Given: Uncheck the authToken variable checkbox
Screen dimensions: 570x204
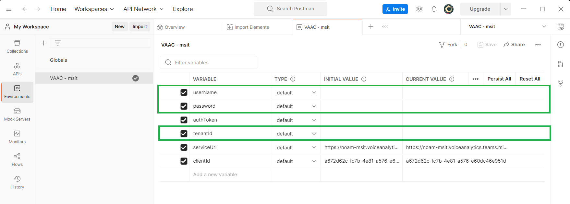Looking at the screenshot, I should point(184,120).
